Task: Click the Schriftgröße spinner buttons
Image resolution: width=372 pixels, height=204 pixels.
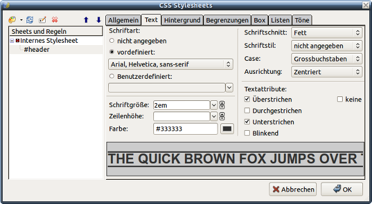Action: tap(222, 105)
